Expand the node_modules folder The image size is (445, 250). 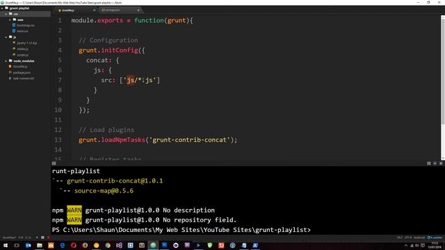[x=6, y=61]
